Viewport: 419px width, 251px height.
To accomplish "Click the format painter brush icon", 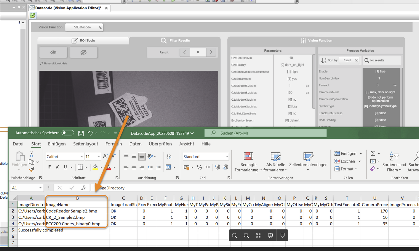I will tap(31, 170).
